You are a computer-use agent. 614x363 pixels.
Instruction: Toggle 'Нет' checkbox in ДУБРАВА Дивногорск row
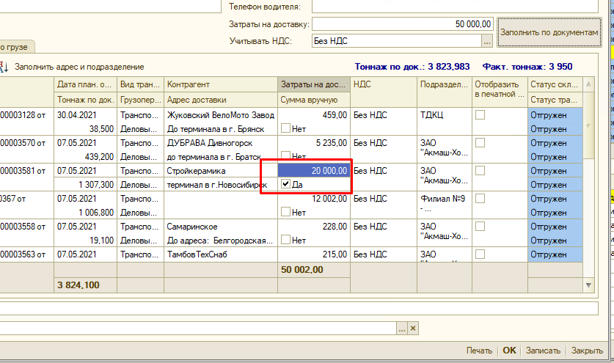pyautogui.click(x=285, y=156)
